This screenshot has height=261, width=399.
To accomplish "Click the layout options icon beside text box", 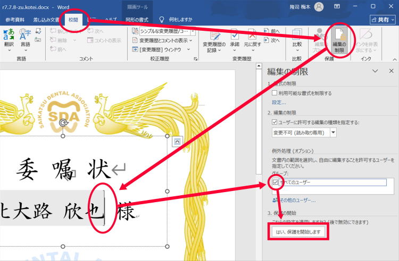I will click(177, 140).
